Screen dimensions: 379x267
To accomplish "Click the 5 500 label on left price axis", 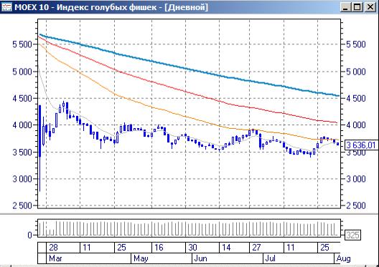I will (22, 44).
